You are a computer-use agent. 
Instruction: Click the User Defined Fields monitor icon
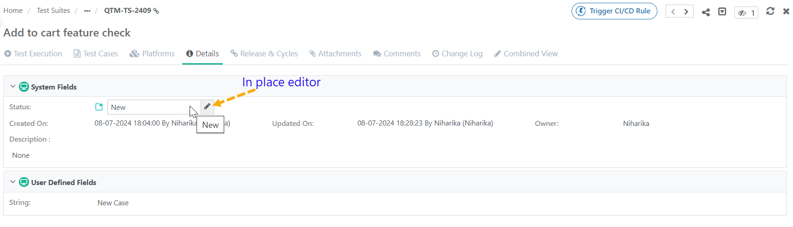(24, 182)
